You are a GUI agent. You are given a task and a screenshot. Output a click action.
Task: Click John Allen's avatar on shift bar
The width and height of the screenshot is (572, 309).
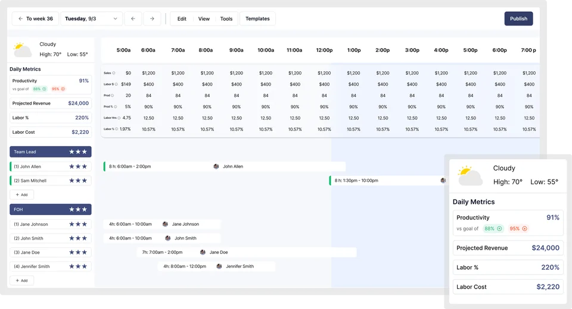point(216,166)
